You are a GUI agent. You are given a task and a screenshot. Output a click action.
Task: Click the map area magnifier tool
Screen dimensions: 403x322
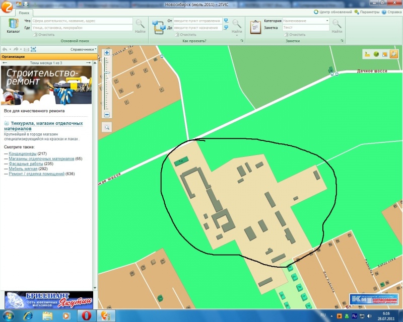pos(107,127)
